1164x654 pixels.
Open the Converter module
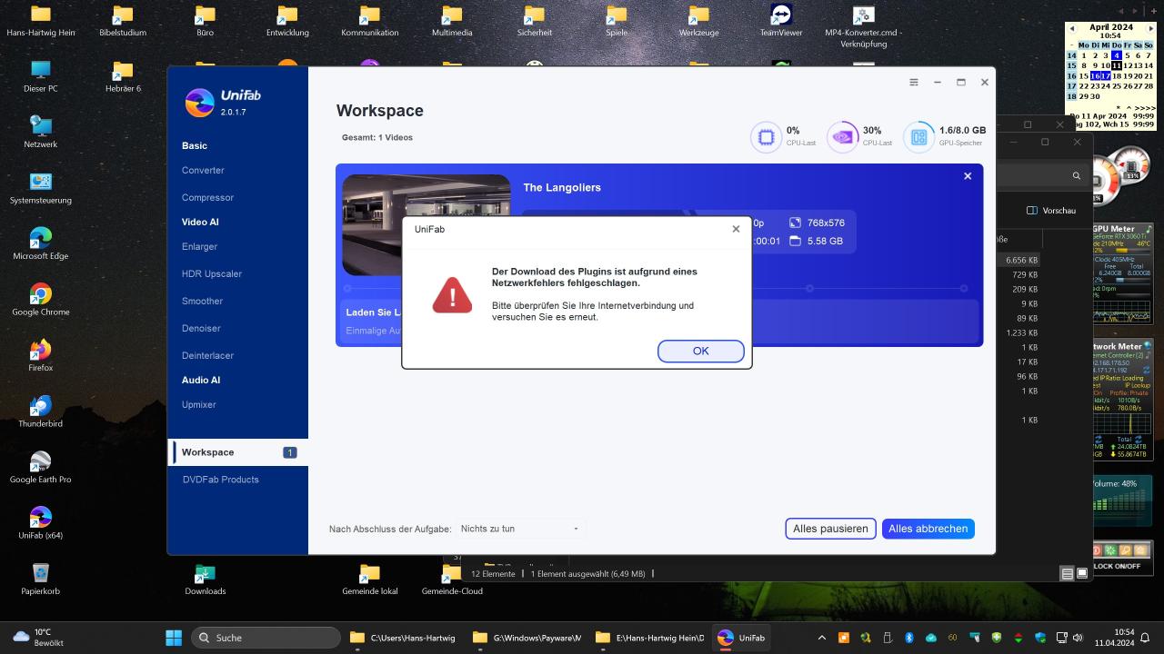pyautogui.click(x=203, y=171)
